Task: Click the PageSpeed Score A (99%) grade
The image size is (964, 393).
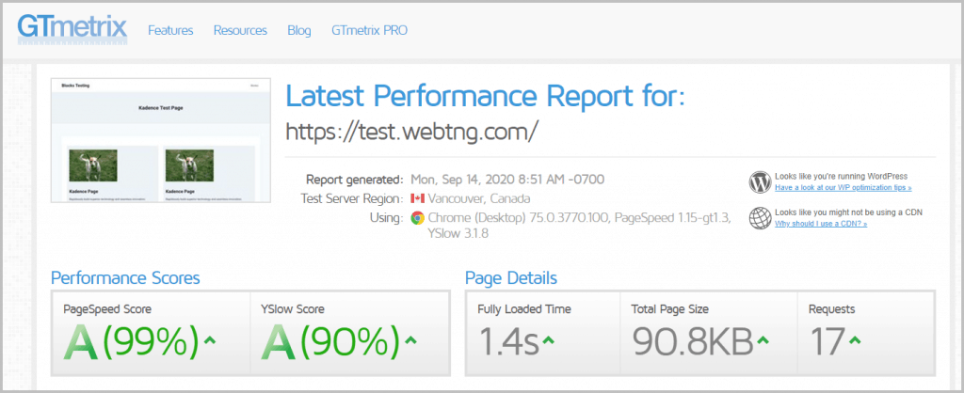Action: click(x=132, y=341)
